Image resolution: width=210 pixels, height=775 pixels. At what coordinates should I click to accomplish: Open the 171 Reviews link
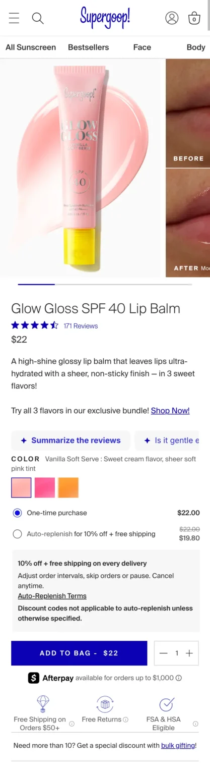coord(81,326)
